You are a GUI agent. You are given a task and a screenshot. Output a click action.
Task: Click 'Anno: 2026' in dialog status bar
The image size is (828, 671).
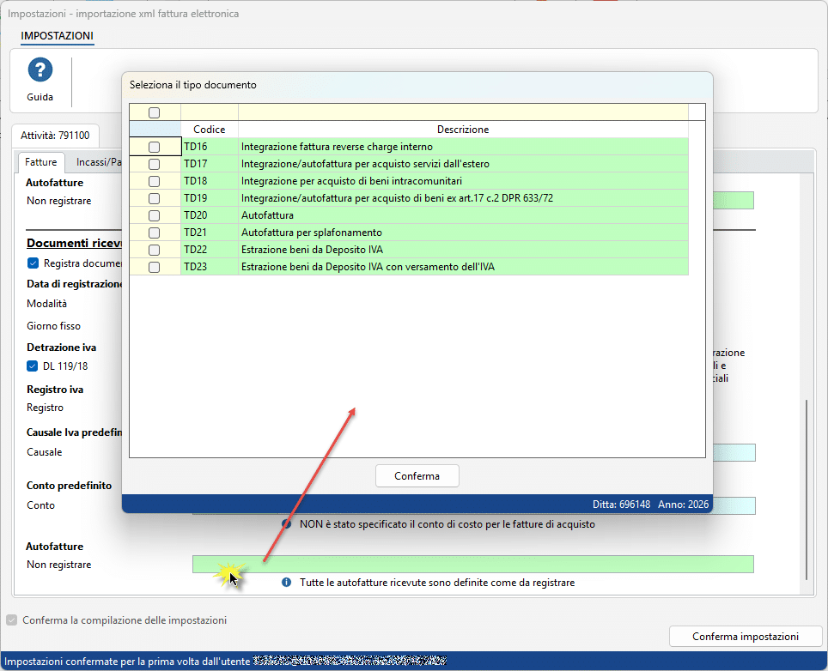tap(684, 505)
